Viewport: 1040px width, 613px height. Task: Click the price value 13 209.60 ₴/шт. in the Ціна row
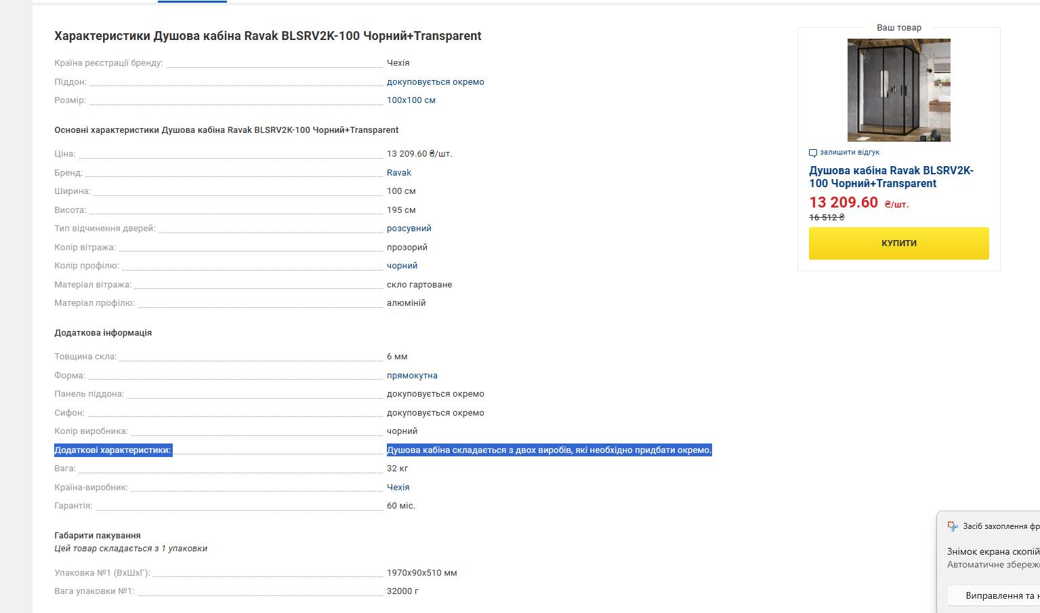coord(419,154)
